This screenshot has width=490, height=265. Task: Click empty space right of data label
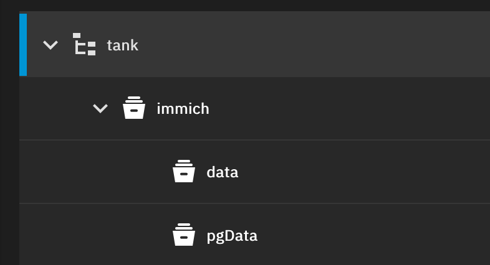[x=362, y=172]
